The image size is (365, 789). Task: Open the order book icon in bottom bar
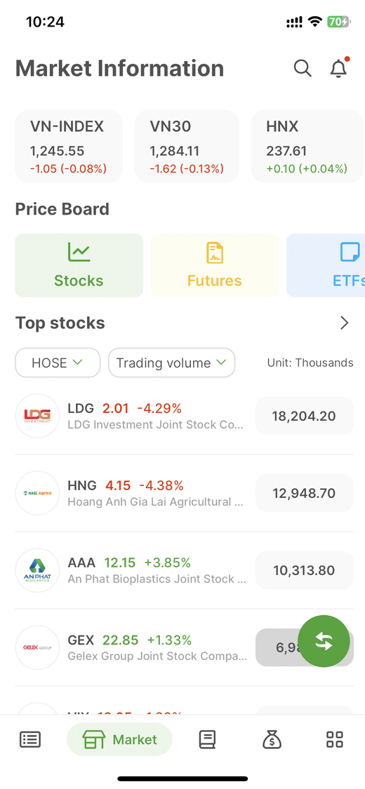point(208,739)
